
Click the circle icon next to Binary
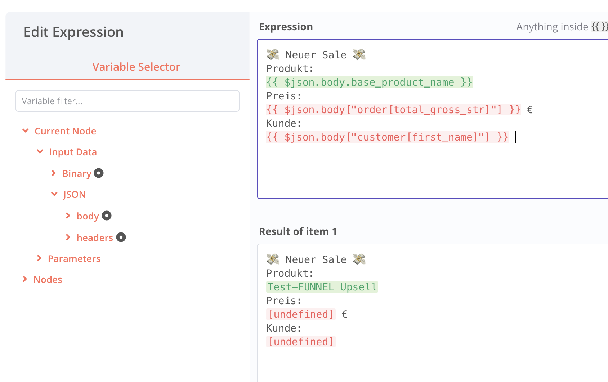point(99,173)
